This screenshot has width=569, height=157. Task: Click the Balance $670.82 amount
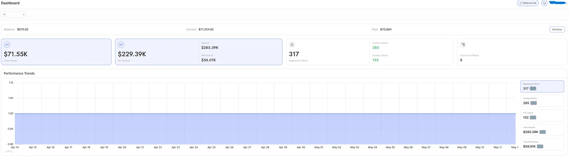pyautogui.click(x=23, y=30)
